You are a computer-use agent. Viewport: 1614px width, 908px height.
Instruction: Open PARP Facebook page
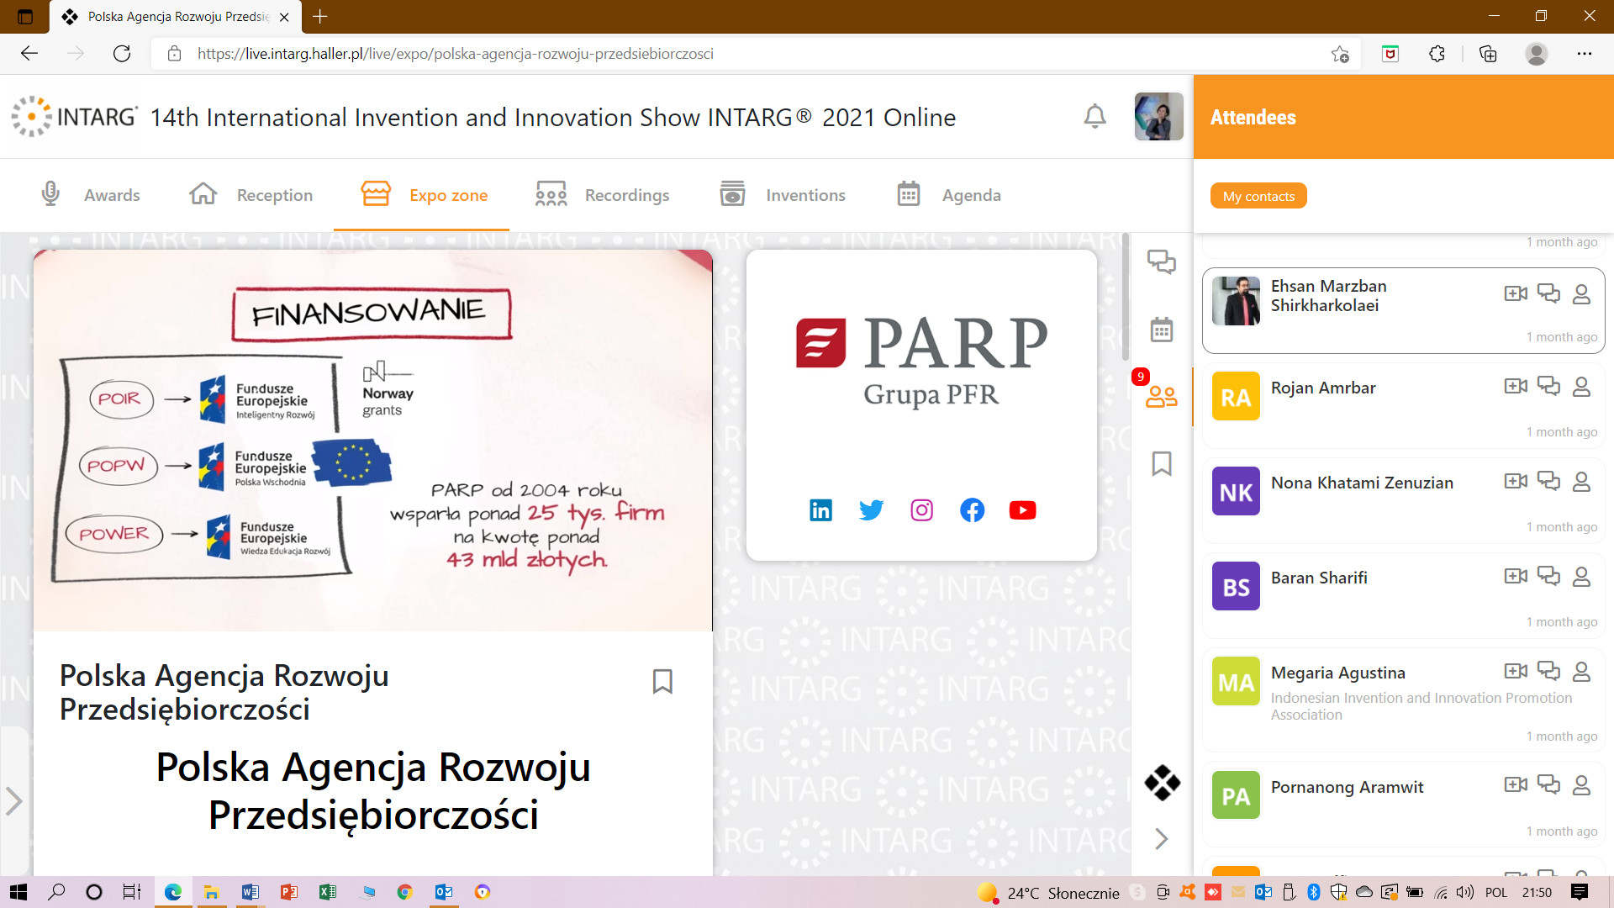[972, 509]
